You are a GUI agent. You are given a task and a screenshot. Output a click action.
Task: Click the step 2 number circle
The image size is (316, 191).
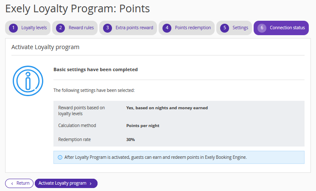(61, 28)
